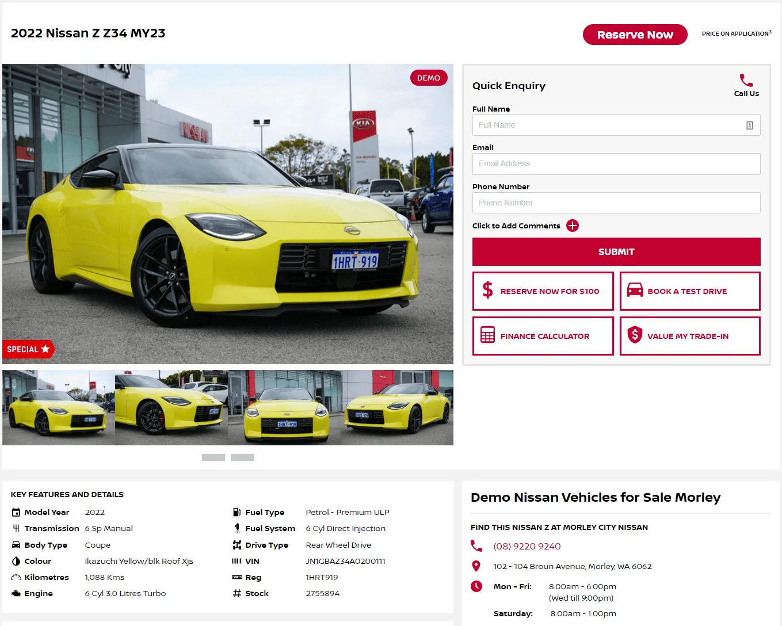Click the injector icon beside Fuel System
The width and height of the screenshot is (782, 626).
click(237, 528)
